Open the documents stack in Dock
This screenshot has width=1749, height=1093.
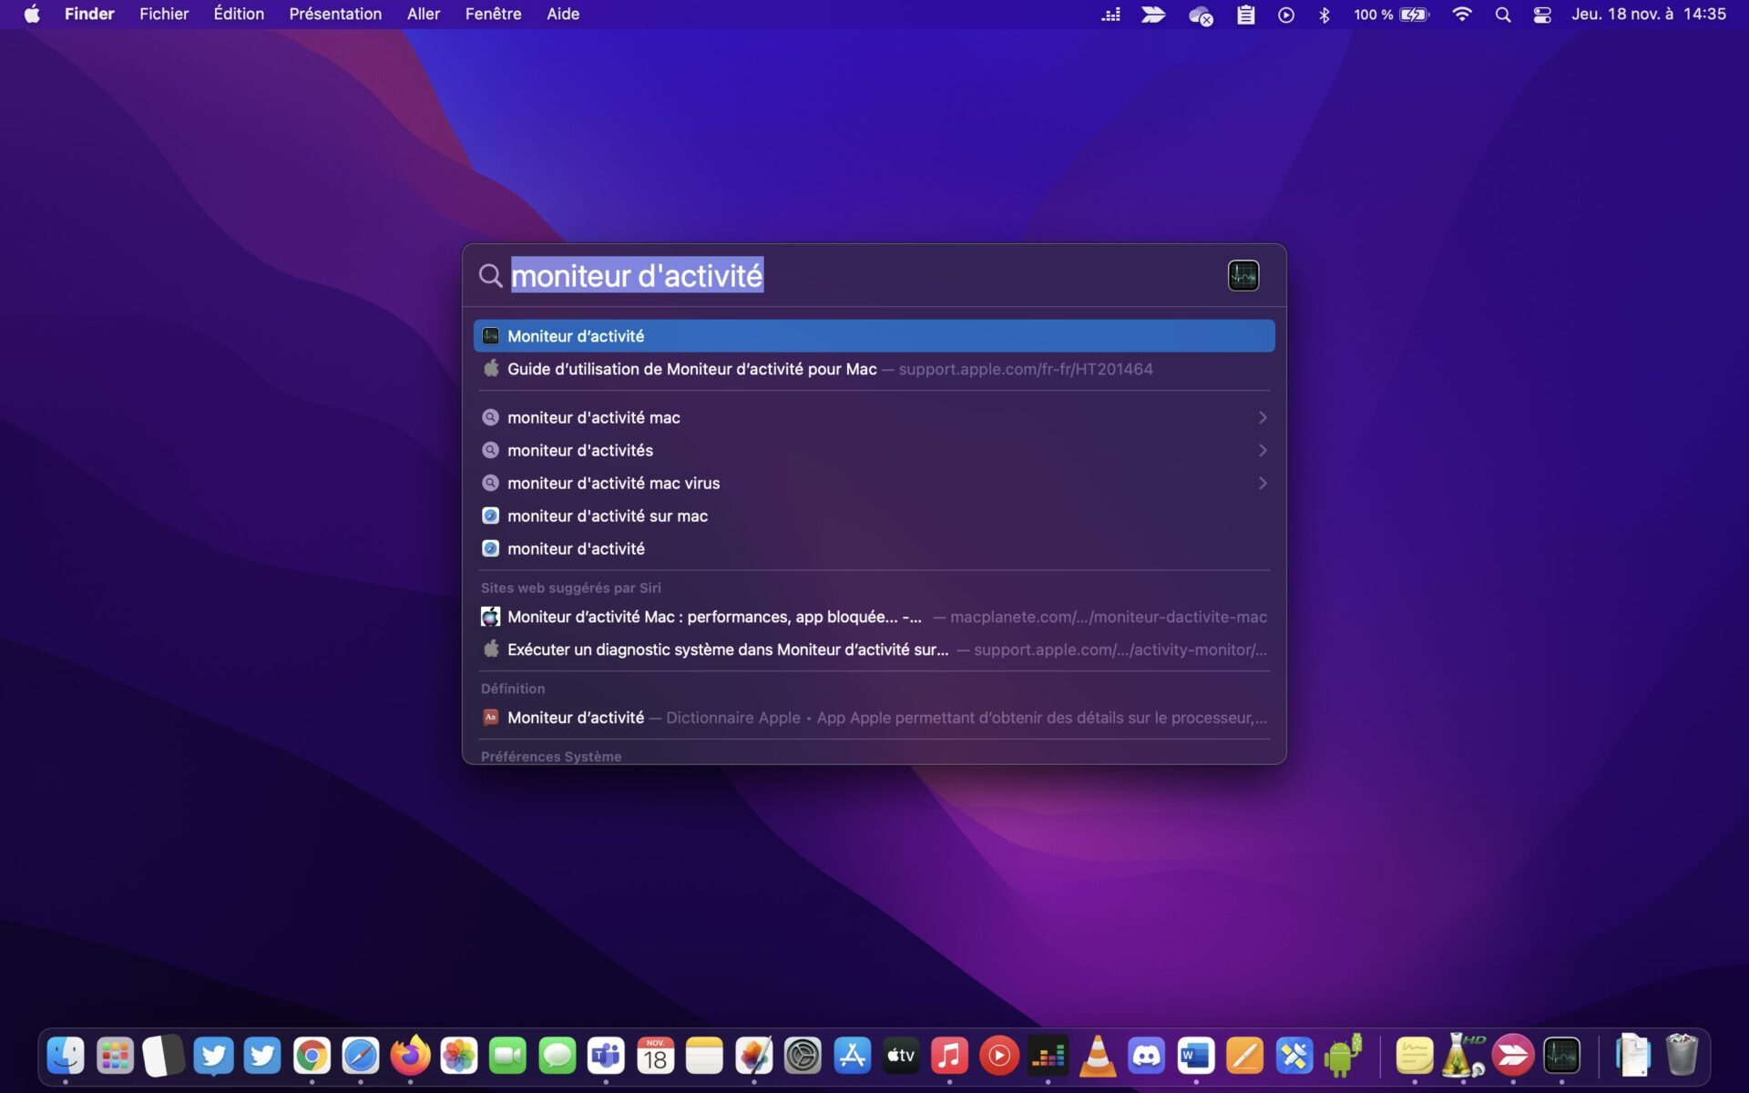(x=1632, y=1056)
